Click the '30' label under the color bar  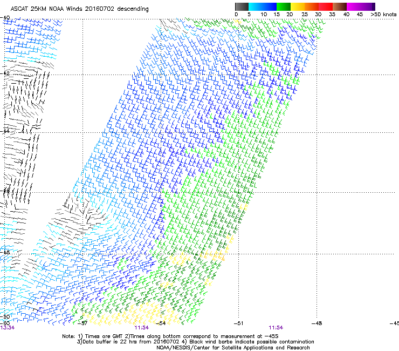318,14
